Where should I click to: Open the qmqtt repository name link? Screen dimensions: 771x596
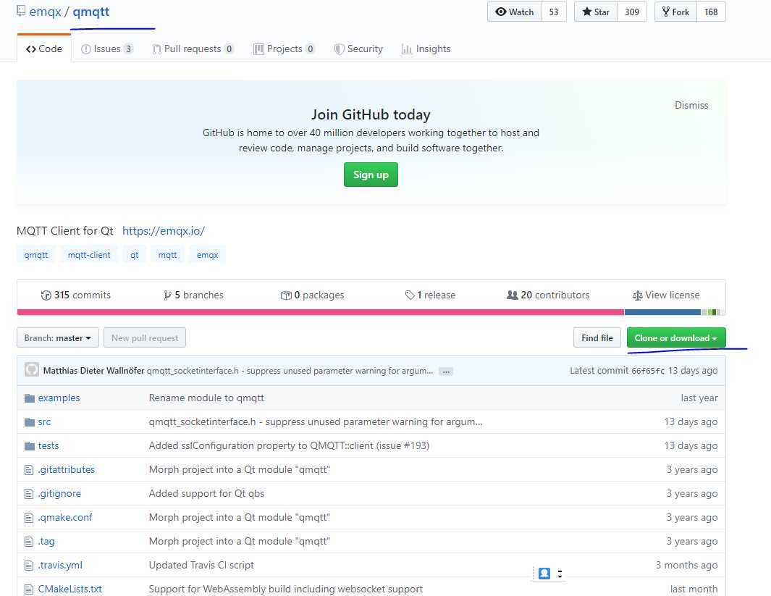[91, 12]
